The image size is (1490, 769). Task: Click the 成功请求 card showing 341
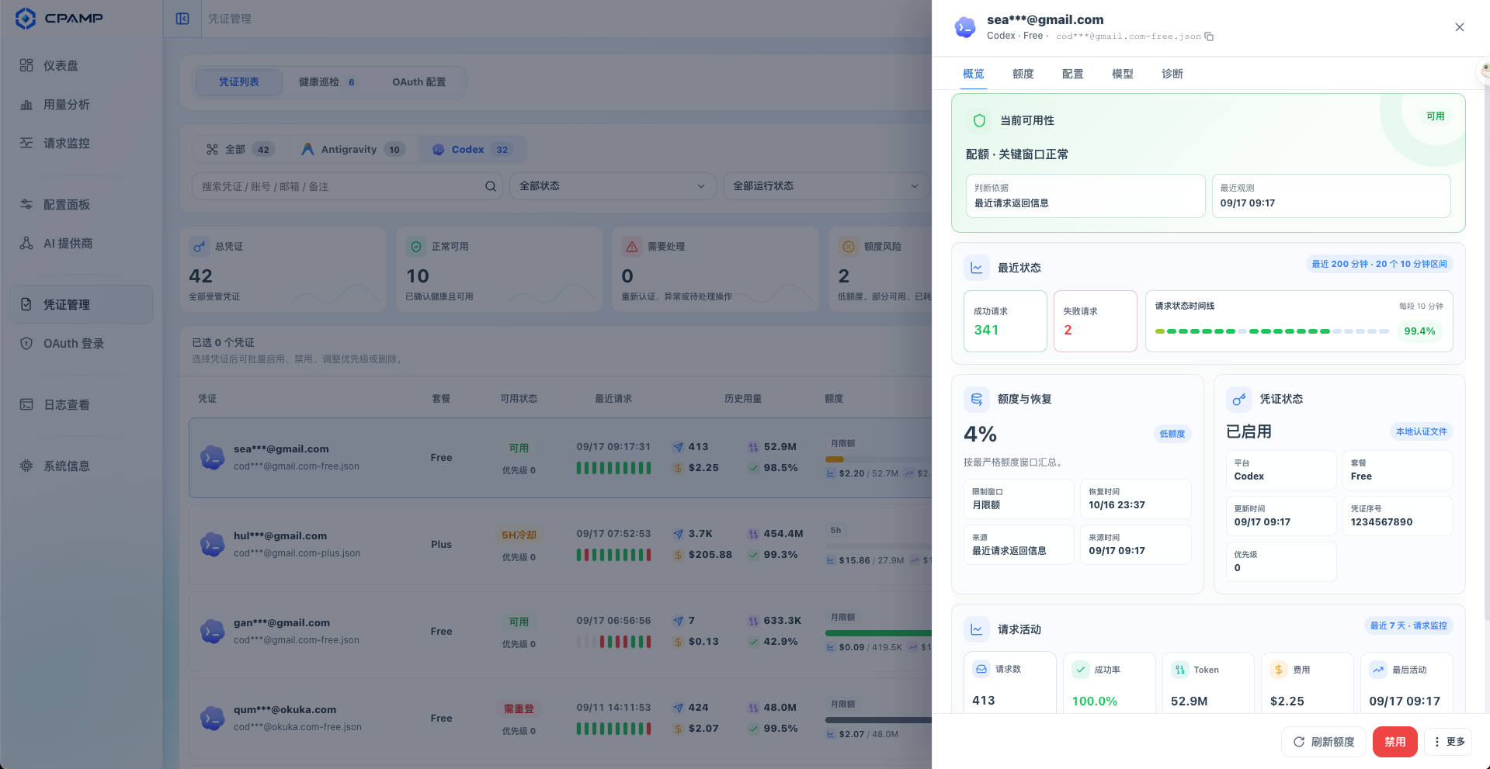(1005, 321)
